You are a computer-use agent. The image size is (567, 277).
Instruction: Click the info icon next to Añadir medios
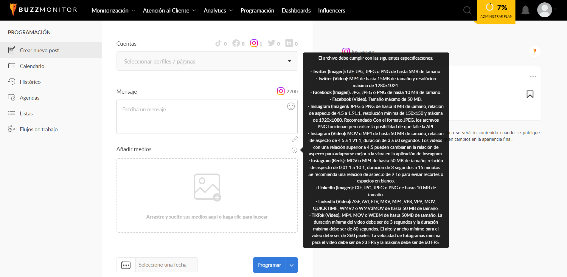click(294, 150)
